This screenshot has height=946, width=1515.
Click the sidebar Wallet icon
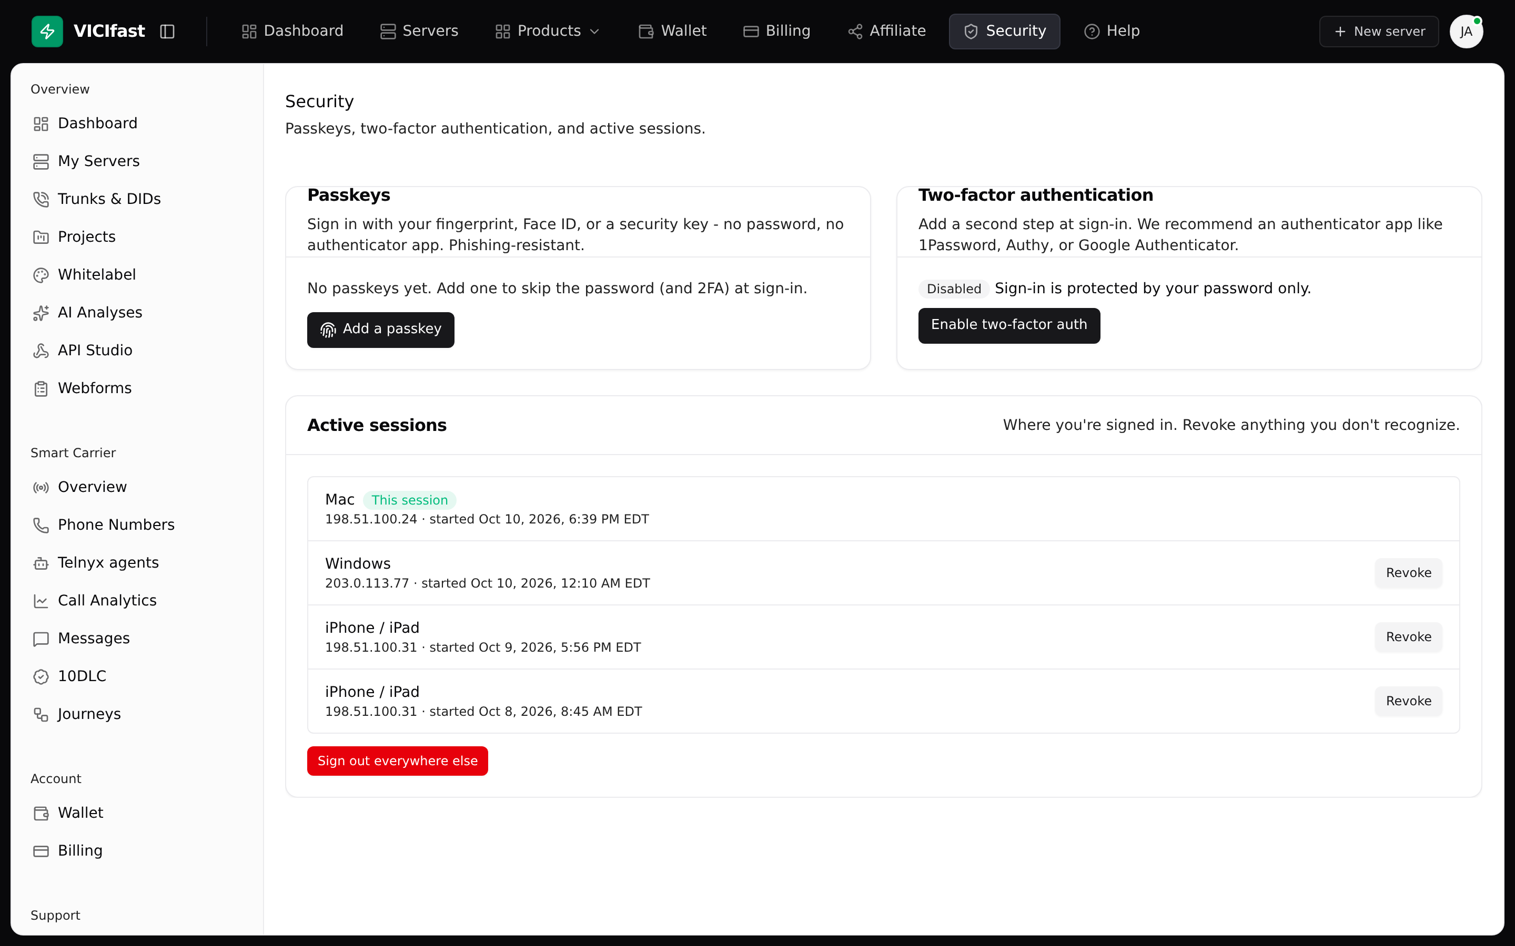click(x=41, y=814)
